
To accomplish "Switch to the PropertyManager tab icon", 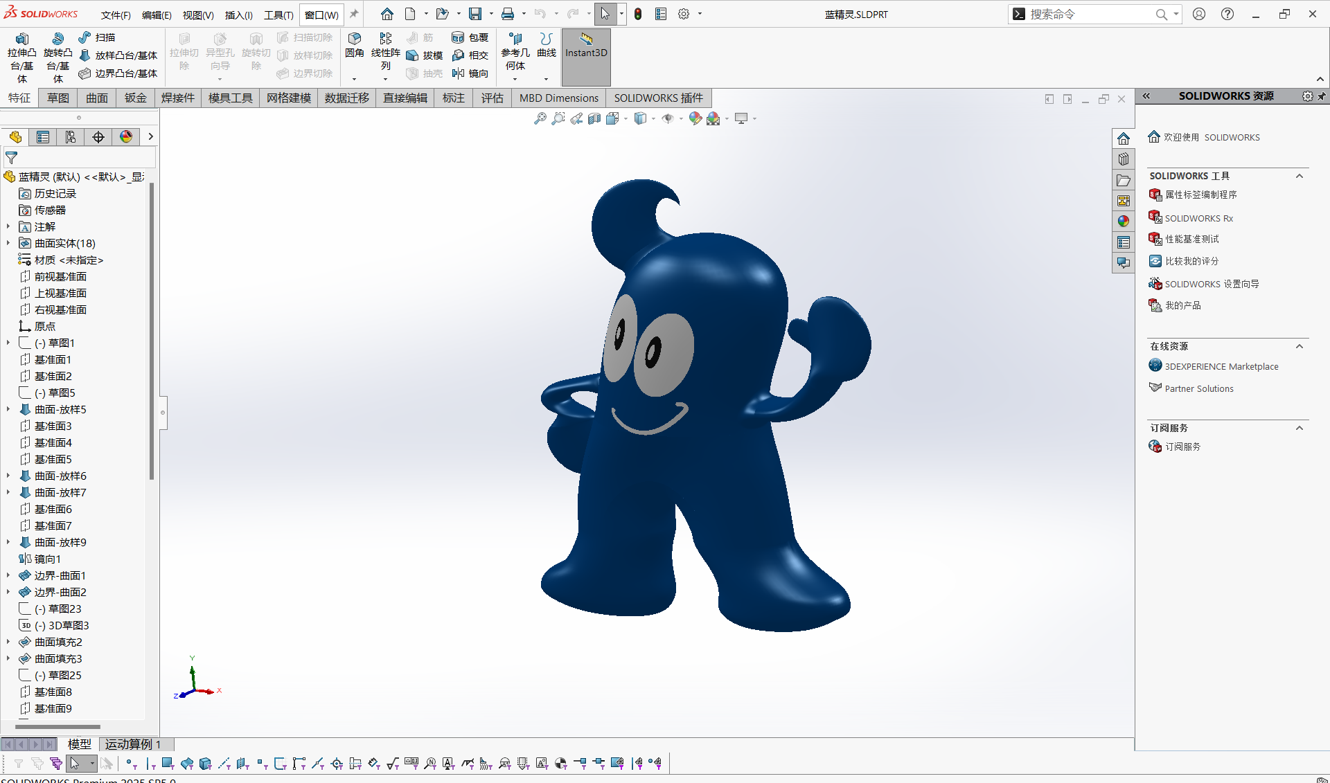I will point(43,137).
